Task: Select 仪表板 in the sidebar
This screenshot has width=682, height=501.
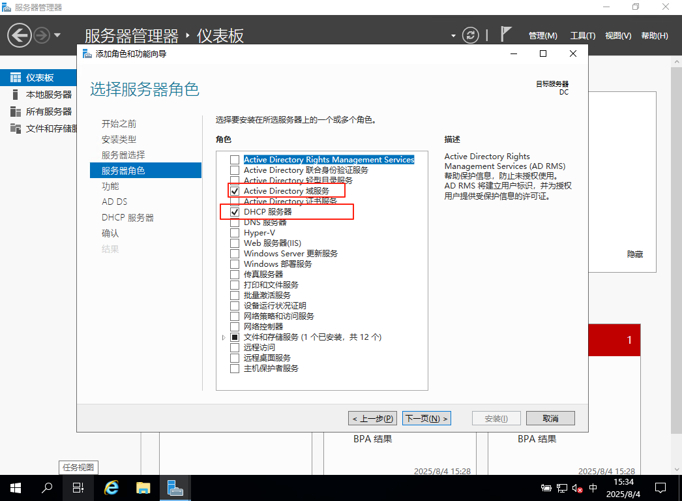Action: pyautogui.click(x=38, y=78)
